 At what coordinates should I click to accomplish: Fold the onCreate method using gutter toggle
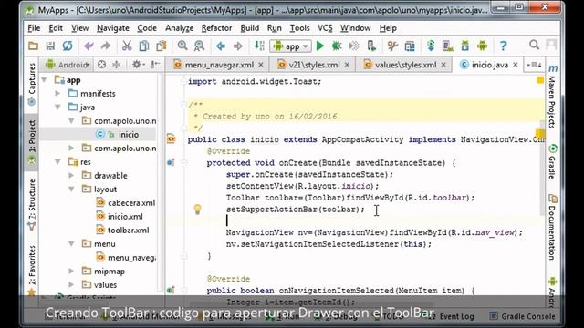coord(183,162)
